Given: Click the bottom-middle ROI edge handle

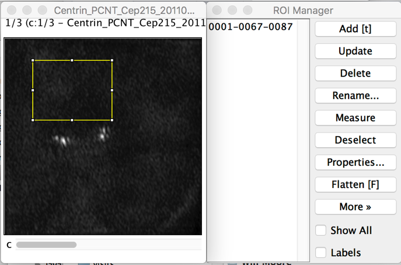Looking at the screenshot, I should coord(72,120).
